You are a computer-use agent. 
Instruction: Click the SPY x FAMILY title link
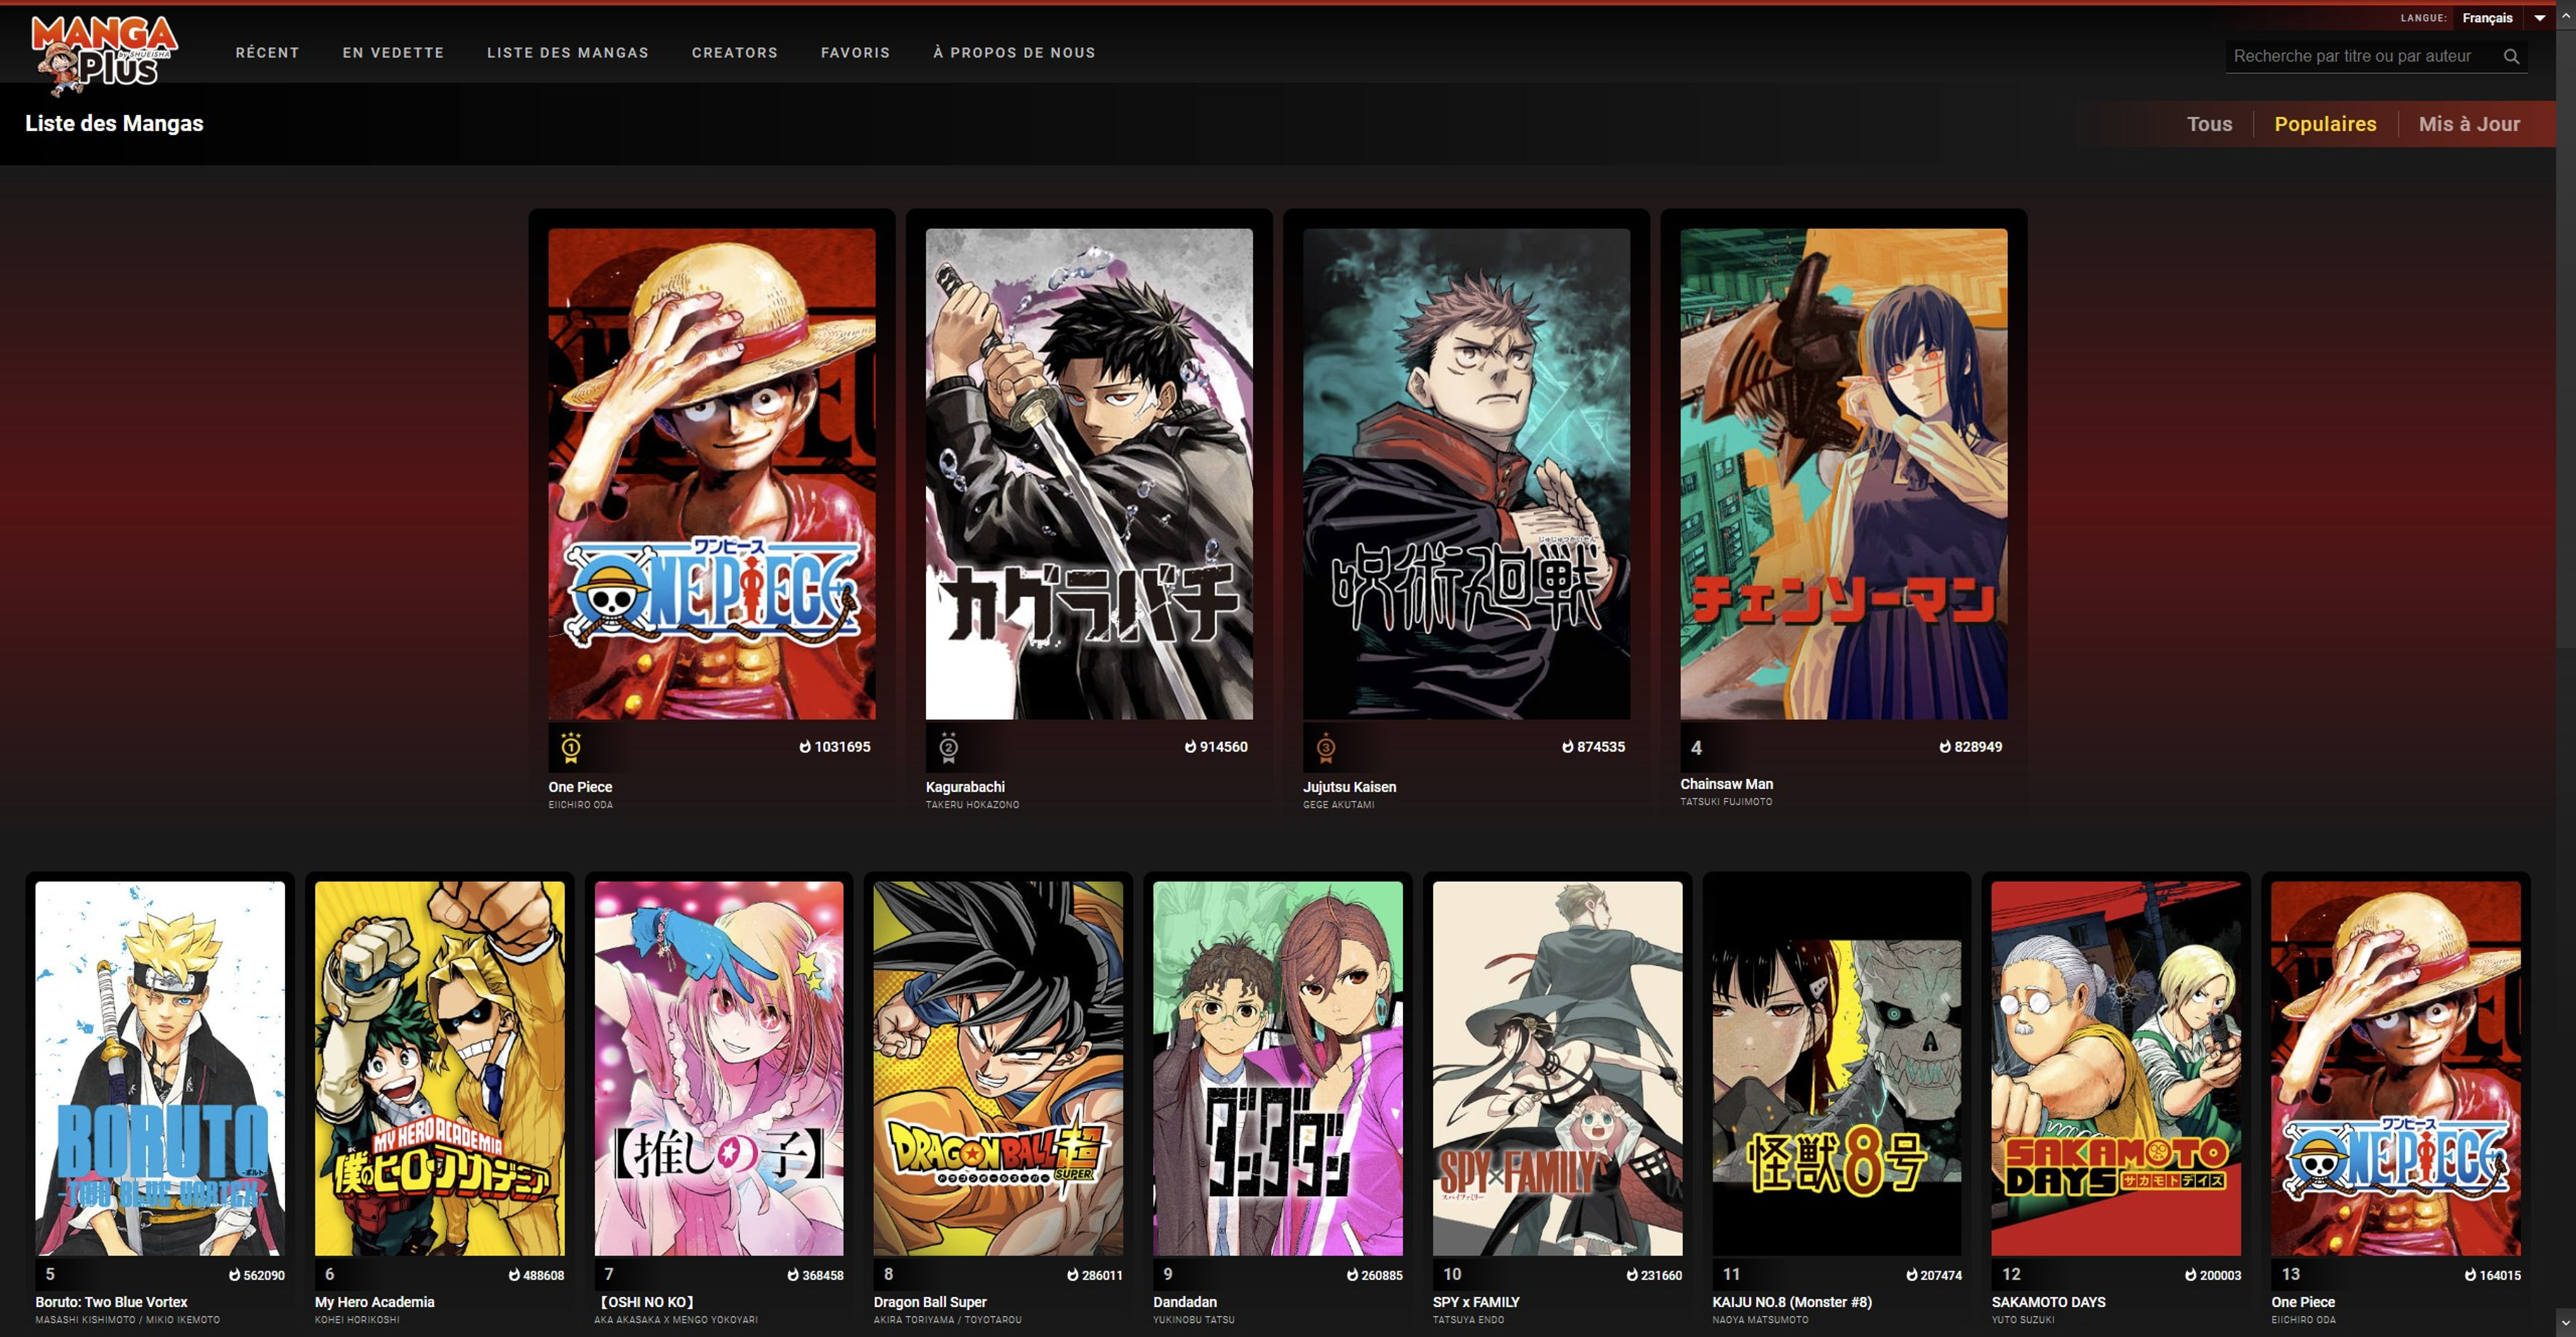tap(1475, 1302)
